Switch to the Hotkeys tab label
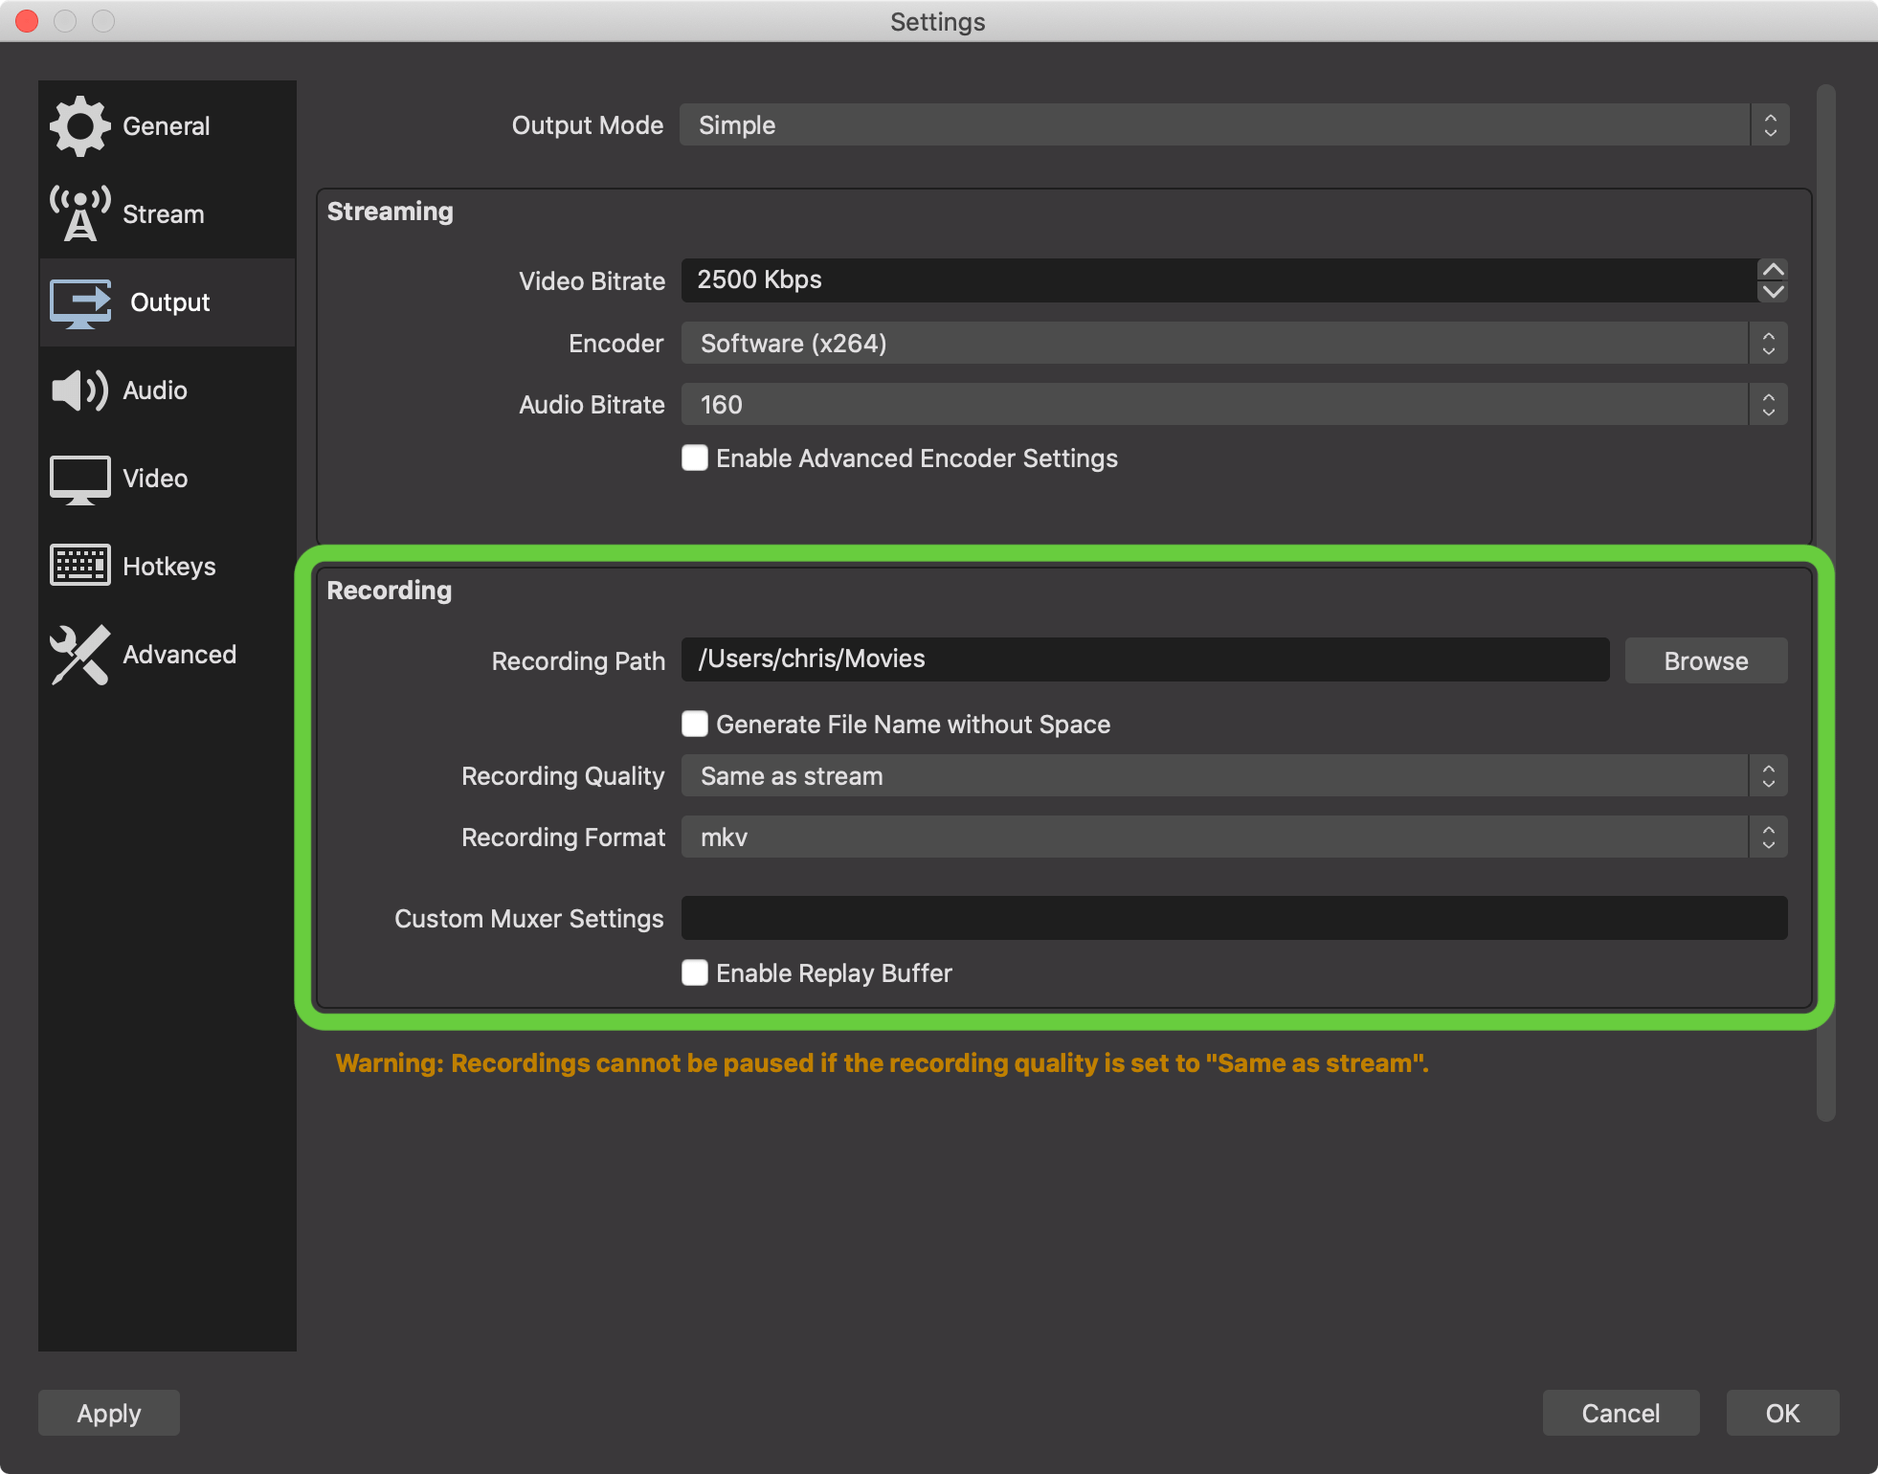The image size is (1878, 1474). (169, 567)
